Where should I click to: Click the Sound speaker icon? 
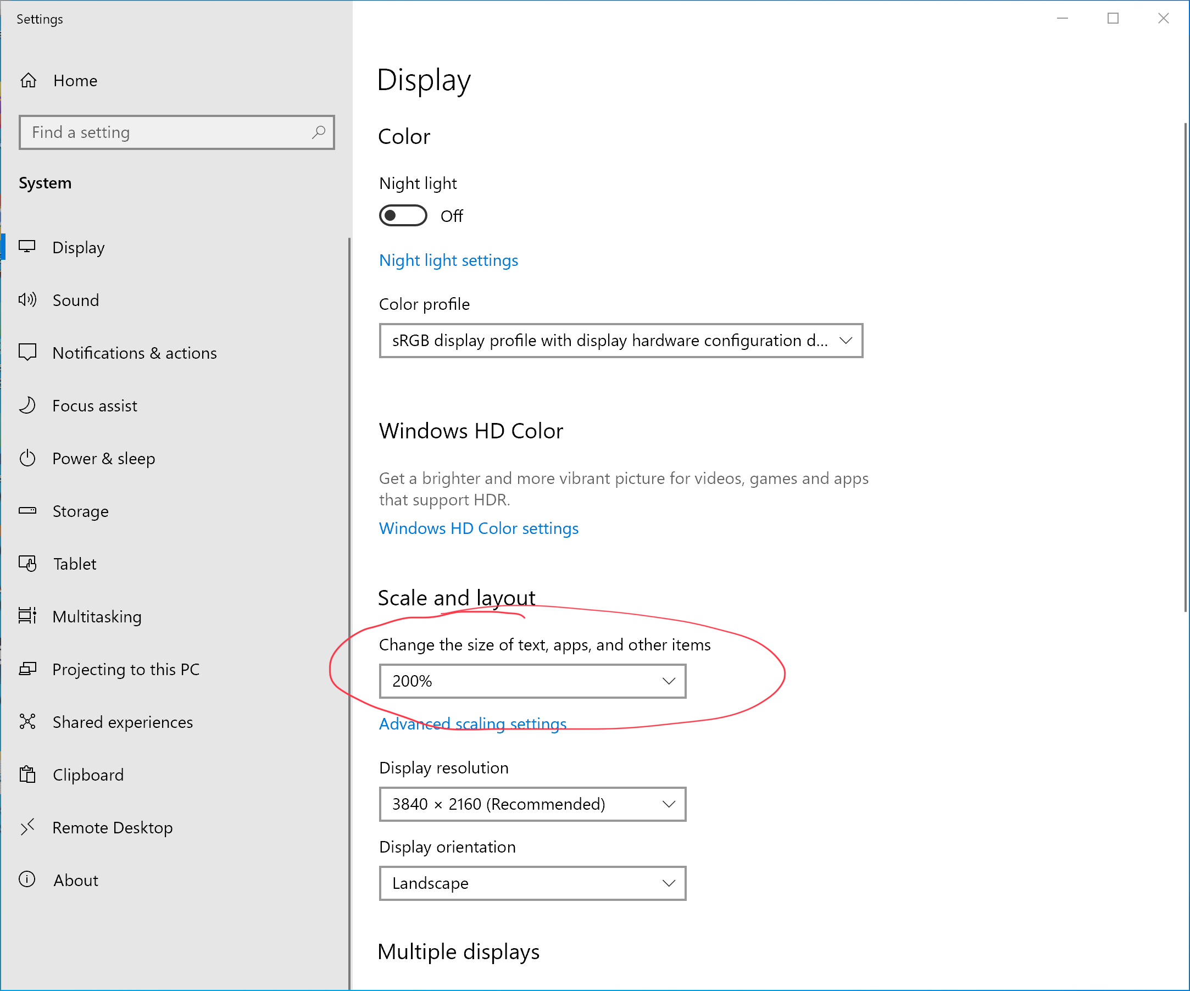tap(27, 300)
